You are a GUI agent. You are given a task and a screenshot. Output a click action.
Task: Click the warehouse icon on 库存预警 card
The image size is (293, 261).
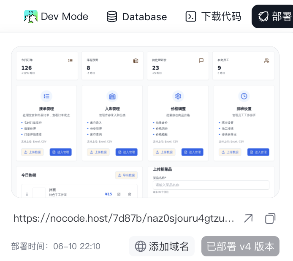[136, 60]
